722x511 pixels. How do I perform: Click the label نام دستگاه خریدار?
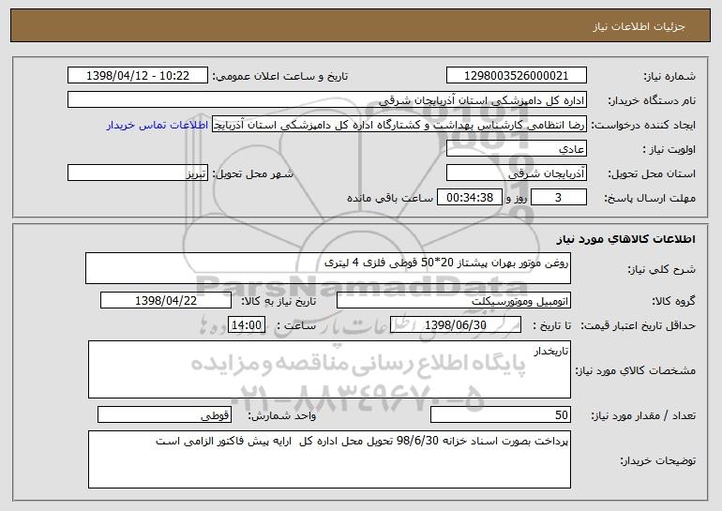point(652,101)
